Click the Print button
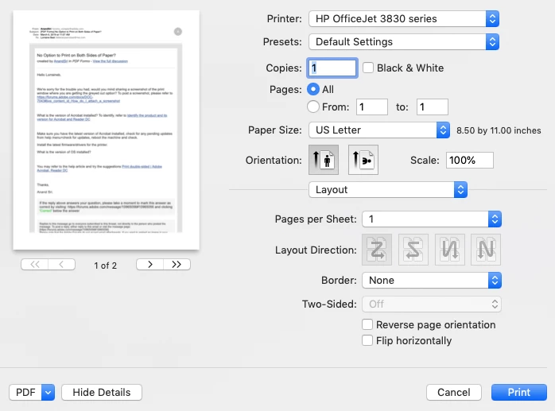This screenshot has height=411, width=555. pos(519,392)
